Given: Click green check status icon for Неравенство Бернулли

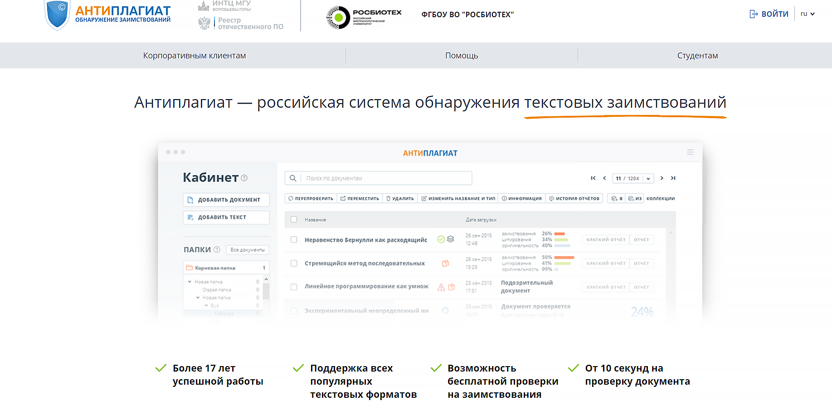Looking at the screenshot, I should coord(441,239).
